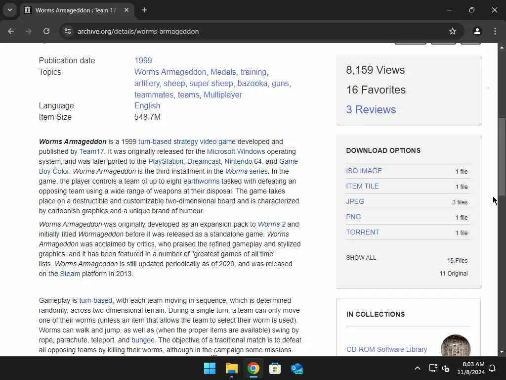The height and width of the screenshot is (380, 506).
Task: Bookmark this page with the star icon
Action: click(453, 31)
